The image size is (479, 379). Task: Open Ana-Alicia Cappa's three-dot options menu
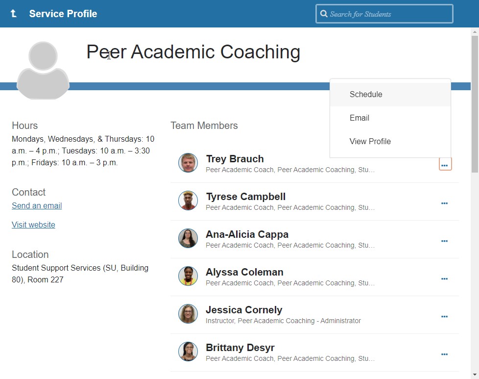click(x=445, y=241)
